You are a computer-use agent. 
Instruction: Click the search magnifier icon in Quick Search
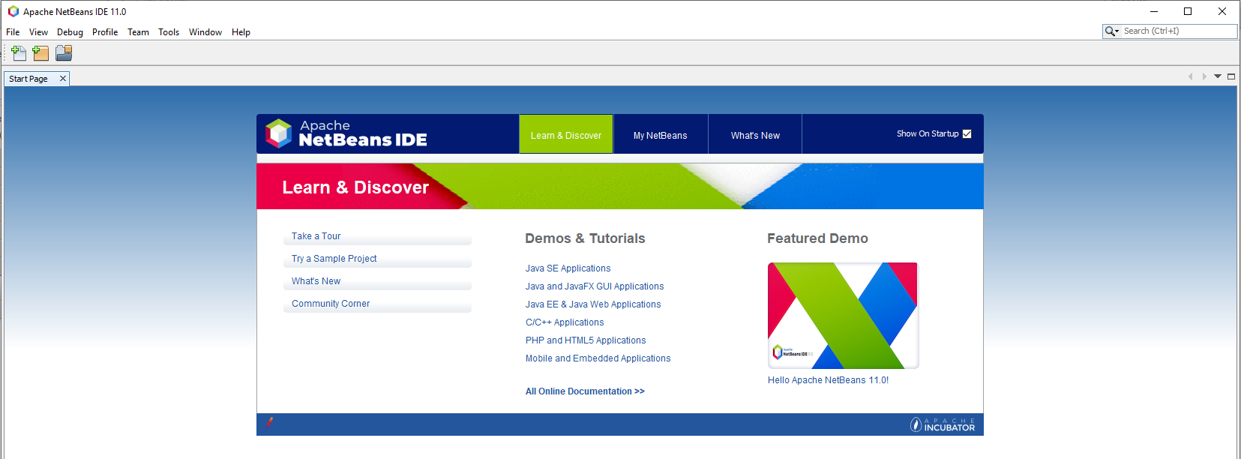pos(1111,31)
